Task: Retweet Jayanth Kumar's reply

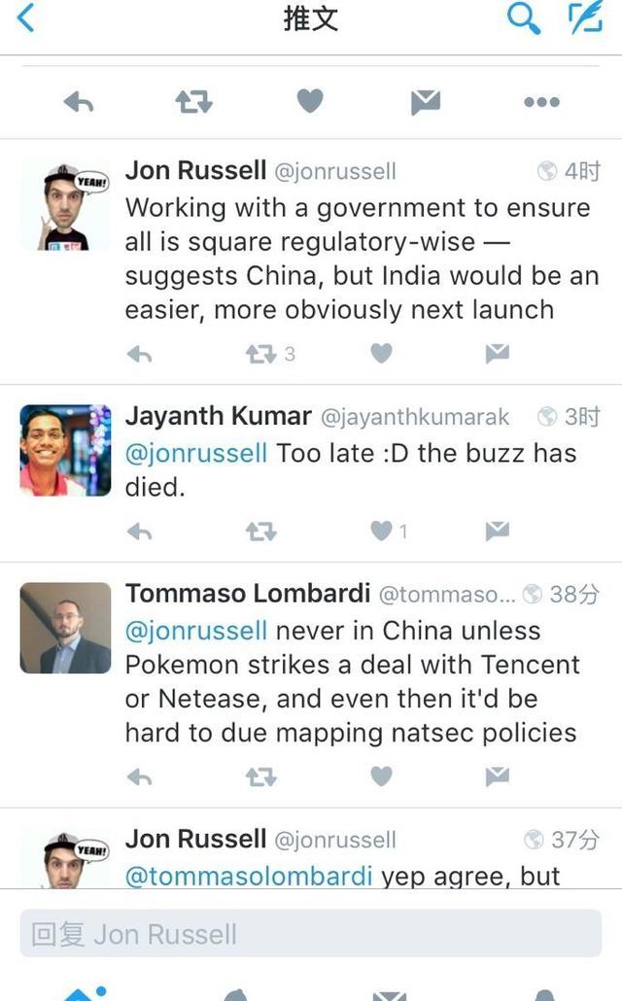Action: click(x=259, y=531)
